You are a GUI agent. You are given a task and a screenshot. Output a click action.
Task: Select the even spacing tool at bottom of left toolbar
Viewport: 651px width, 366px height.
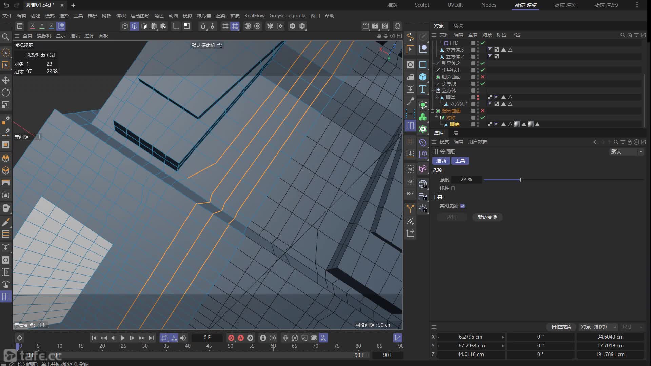pos(6,297)
